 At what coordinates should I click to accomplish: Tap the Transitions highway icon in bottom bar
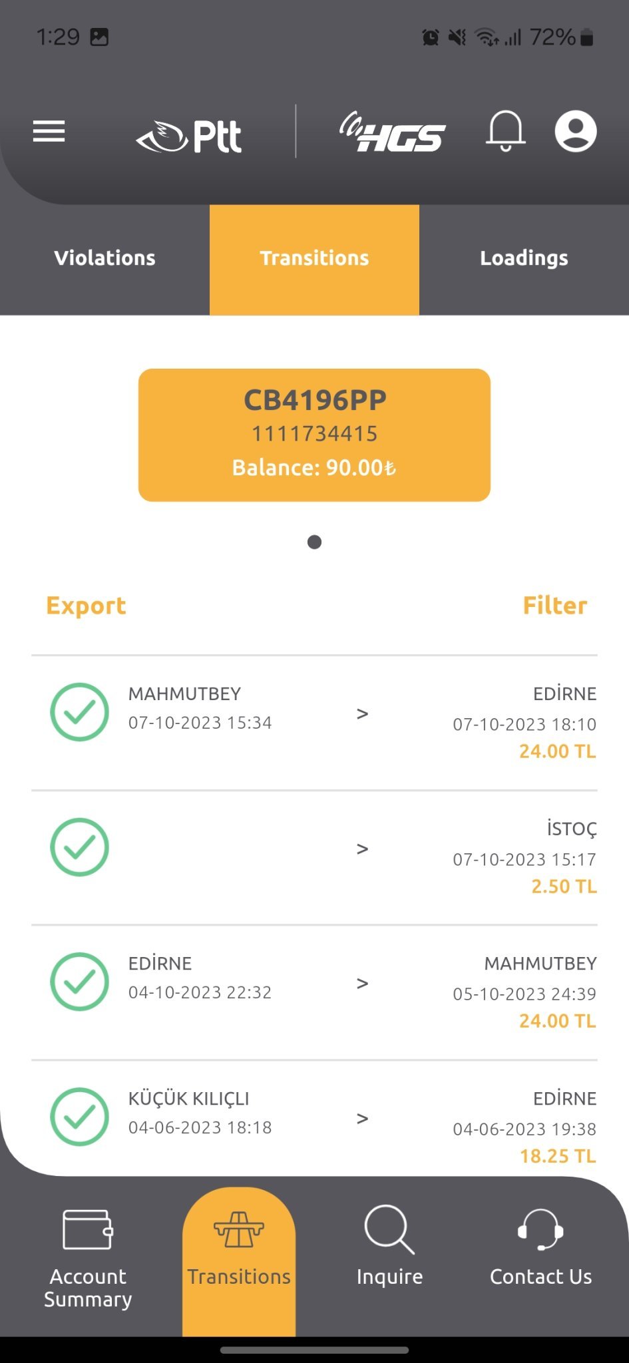239,1229
